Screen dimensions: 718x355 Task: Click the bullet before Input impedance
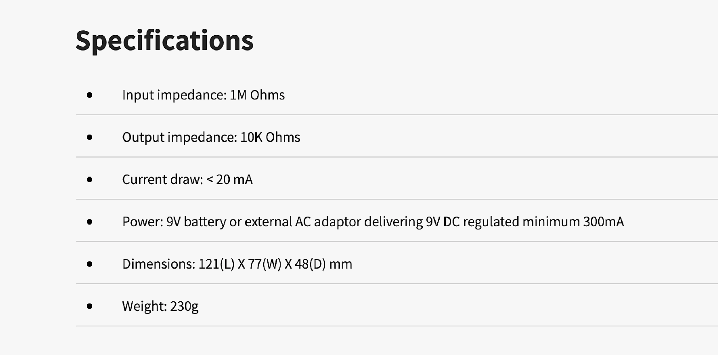pyautogui.click(x=89, y=95)
